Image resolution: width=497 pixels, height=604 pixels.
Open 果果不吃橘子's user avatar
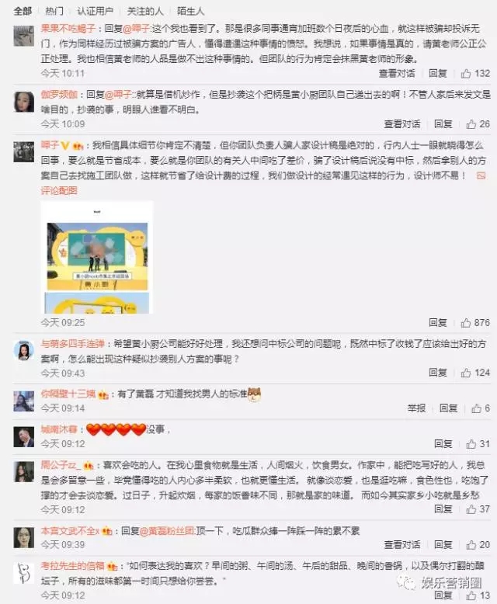pos(24,36)
